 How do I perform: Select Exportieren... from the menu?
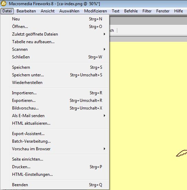[x=59, y=101]
